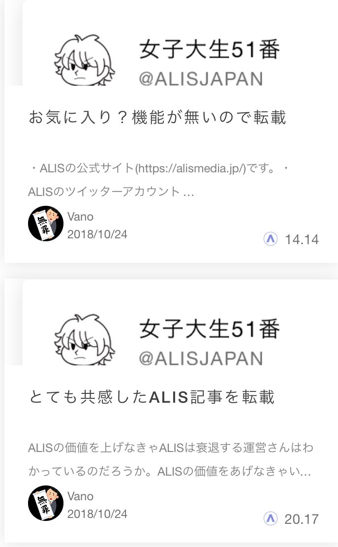
Task: Open article お気に入り？機能が無いので転載
Action: [157, 117]
